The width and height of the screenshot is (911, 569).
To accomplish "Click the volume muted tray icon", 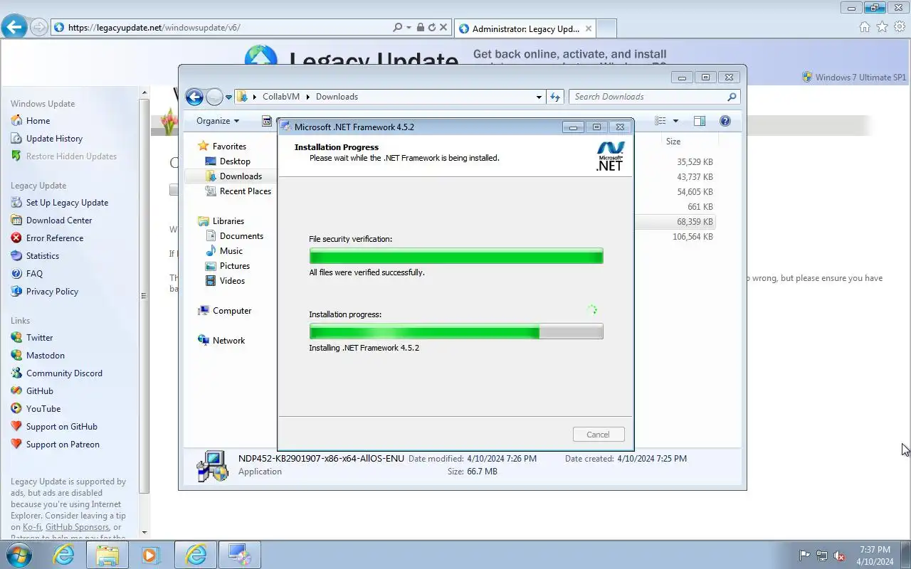I will pos(839,555).
